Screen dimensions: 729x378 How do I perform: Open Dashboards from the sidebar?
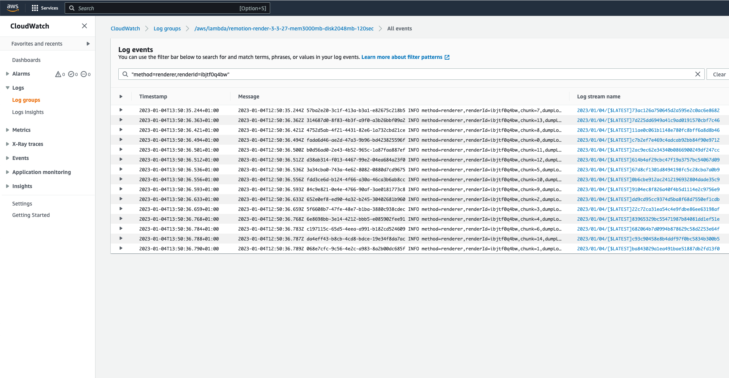coord(26,60)
